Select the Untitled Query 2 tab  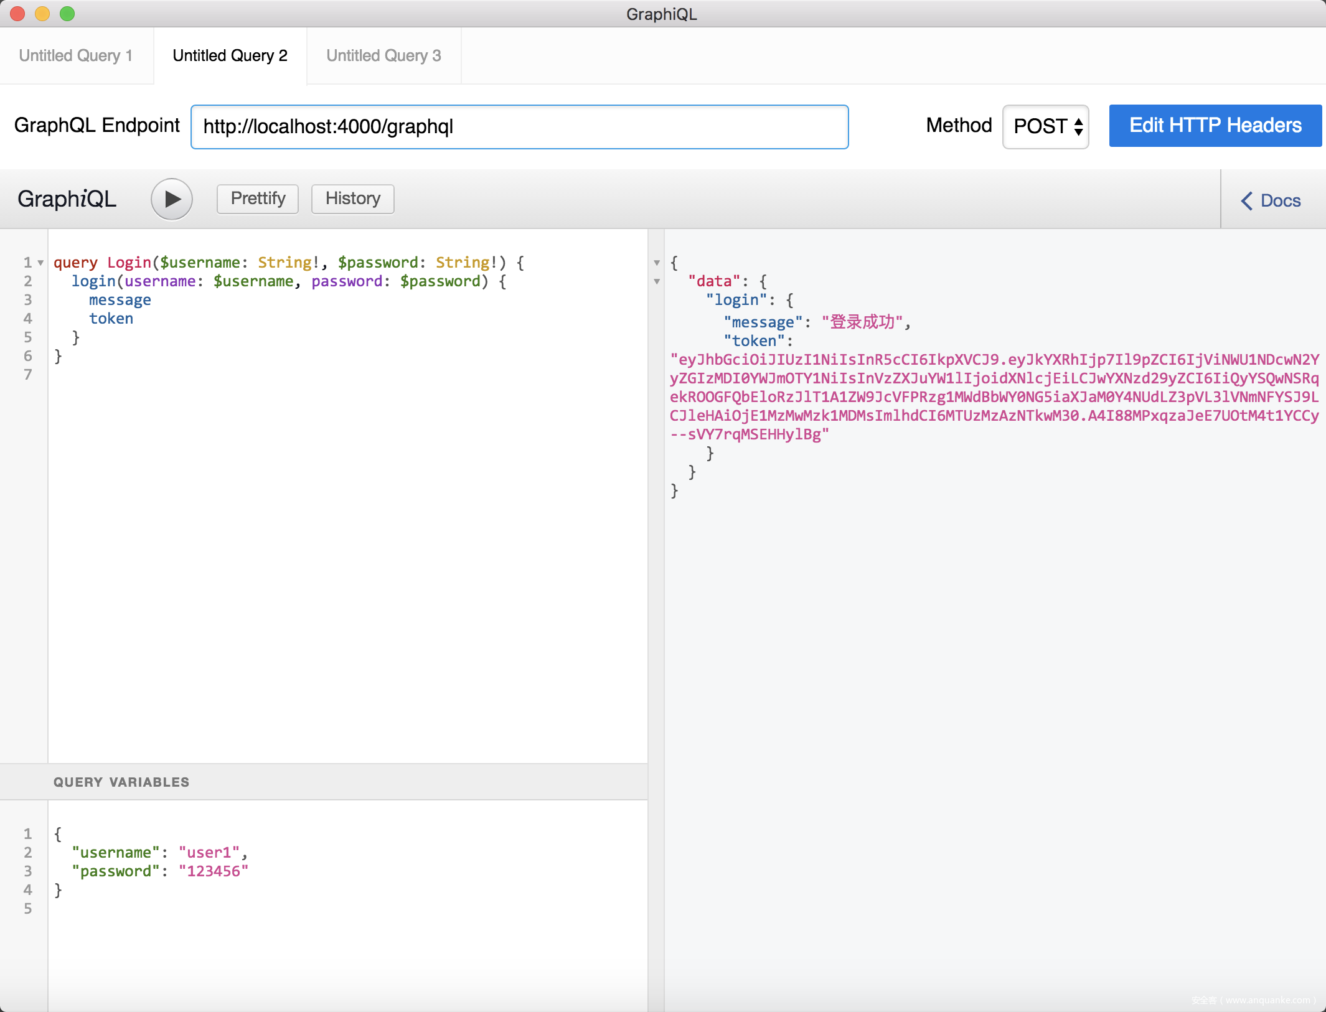click(230, 55)
